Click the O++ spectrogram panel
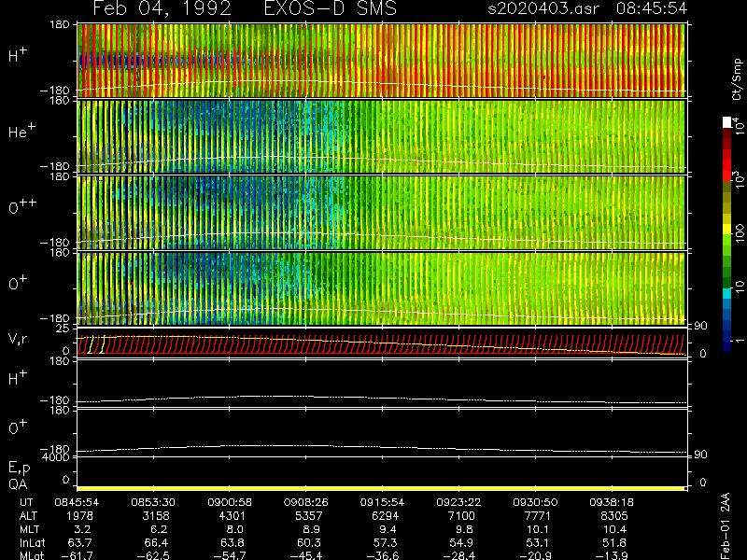 coord(381,213)
